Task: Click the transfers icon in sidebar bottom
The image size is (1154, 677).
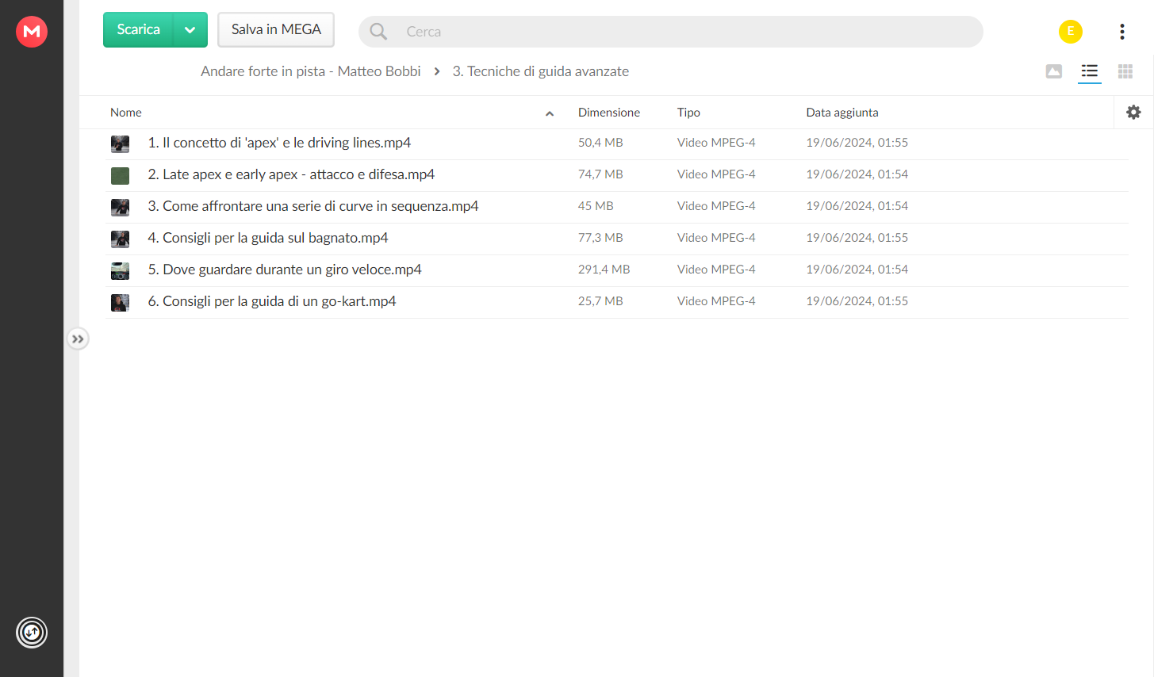Action: [x=32, y=633]
